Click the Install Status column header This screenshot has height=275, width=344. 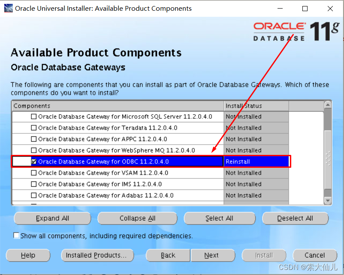pyautogui.click(x=256, y=106)
